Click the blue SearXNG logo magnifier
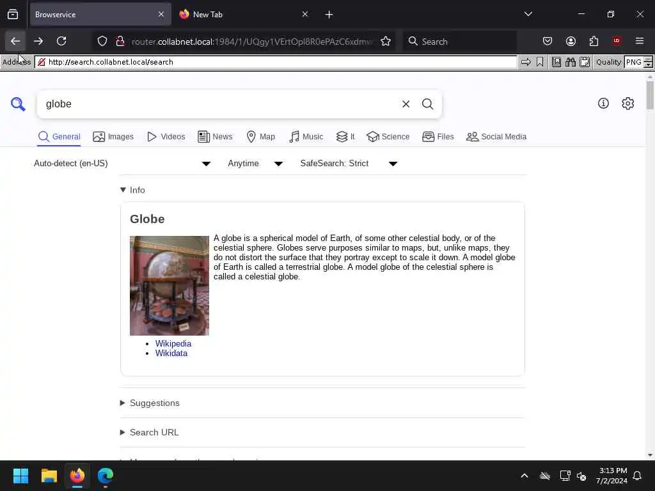Screen dimensions: 655x491 click(18, 104)
